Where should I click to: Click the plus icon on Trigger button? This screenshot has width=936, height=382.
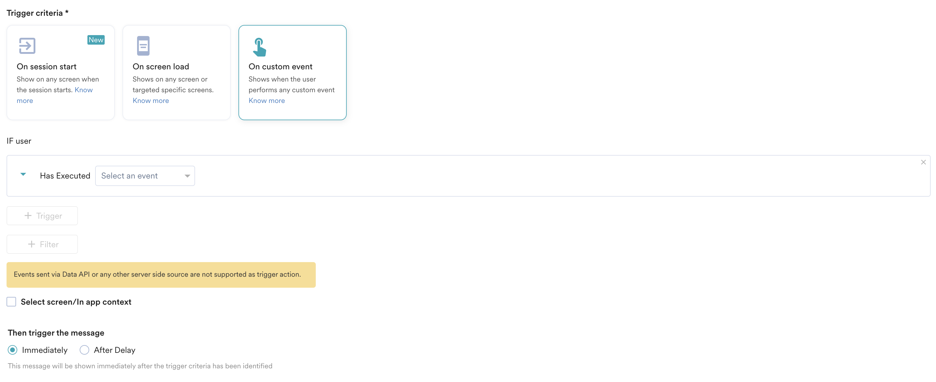(28, 215)
